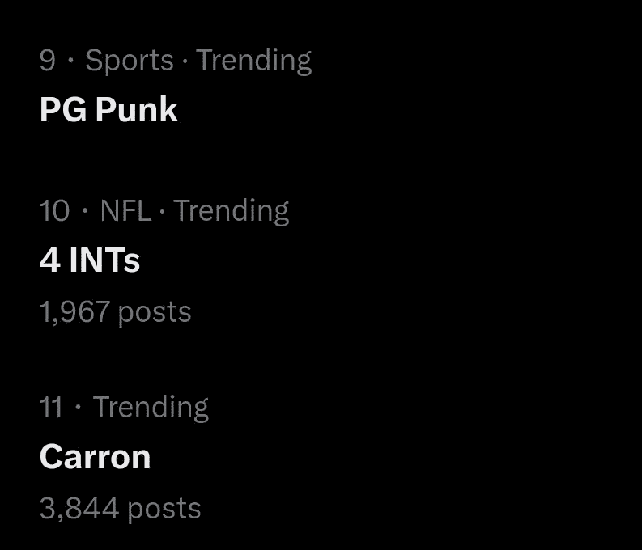This screenshot has width=642, height=550.
Task: Click the NFL category label
Action: click(x=125, y=211)
